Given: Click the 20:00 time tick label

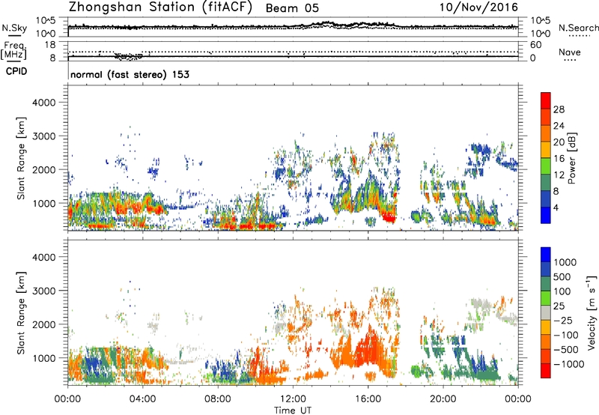Looking at the screenshot, I should (443, 399).
